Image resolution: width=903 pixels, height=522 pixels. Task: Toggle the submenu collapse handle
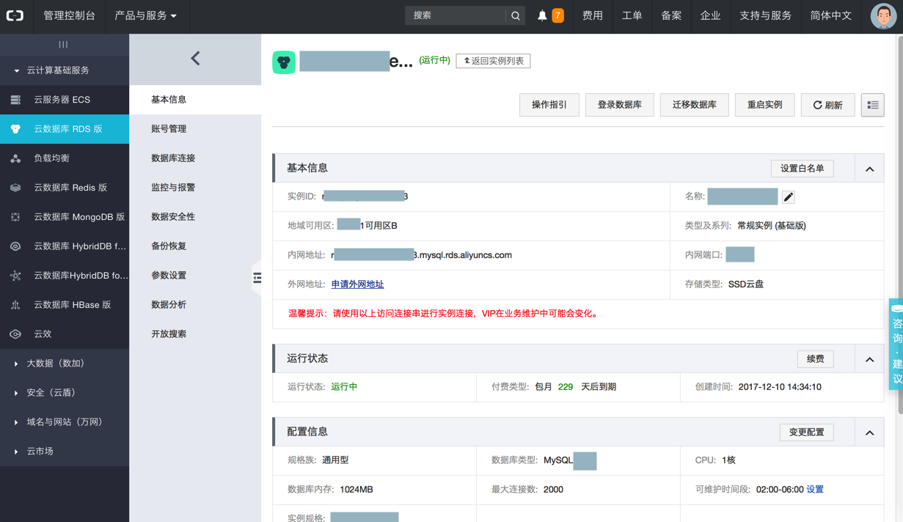point(257,278)
